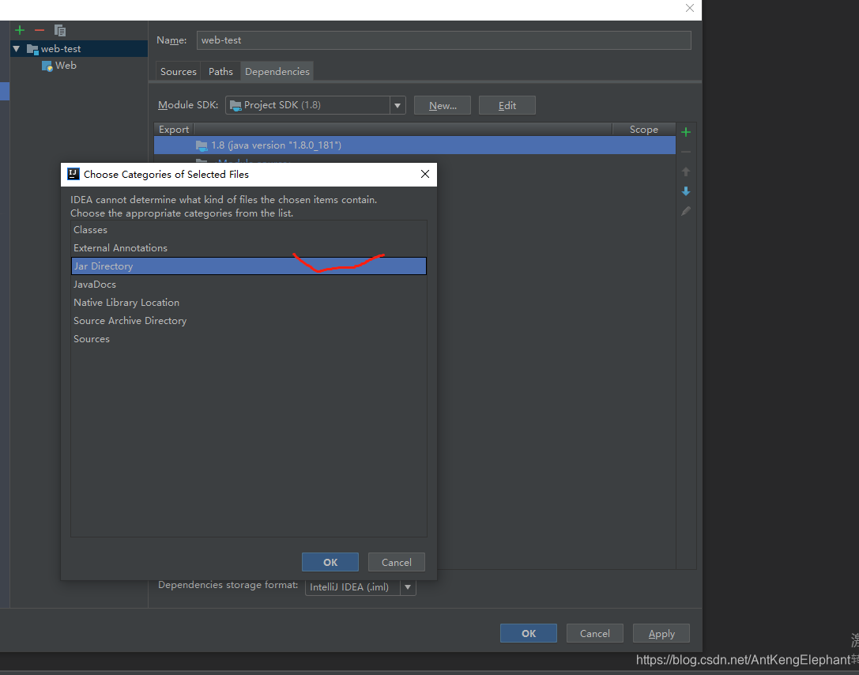Image resolution: width=859 pixels, height=675 pixels.
Task: Click Cancel in the Project Structure window
Action: point(595,633)
